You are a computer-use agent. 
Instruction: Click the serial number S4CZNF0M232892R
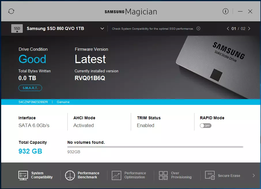point(33,102)
